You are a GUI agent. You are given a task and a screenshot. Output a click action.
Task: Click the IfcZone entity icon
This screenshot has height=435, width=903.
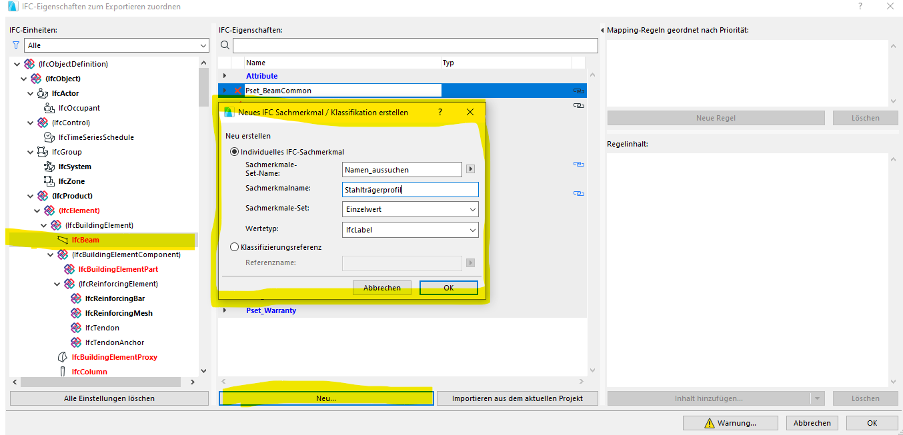click(49, 181)
